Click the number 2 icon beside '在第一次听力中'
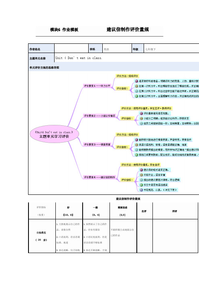Image resolution: width=199 pixels, height=282 pixels. click(136, 86)
